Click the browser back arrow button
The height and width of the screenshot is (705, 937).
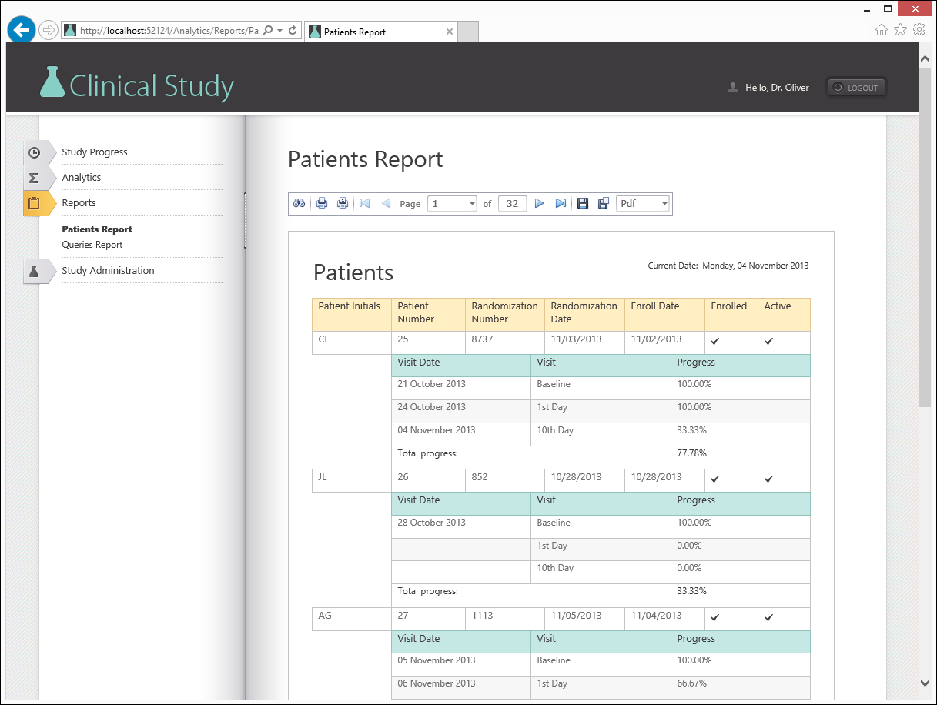tap(22, 30)
